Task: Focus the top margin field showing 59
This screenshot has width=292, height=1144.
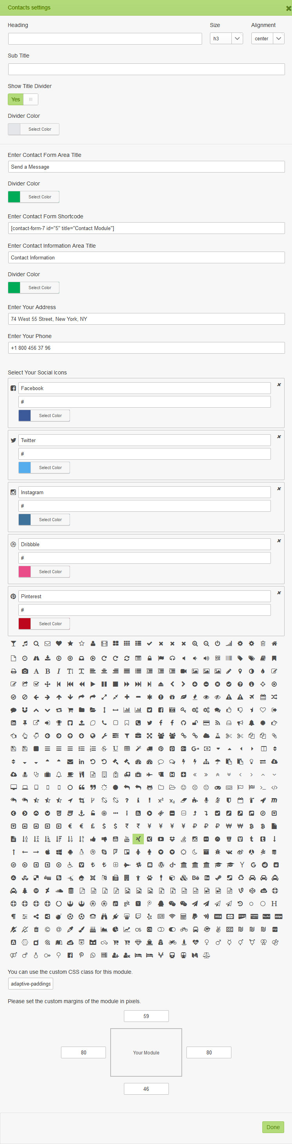Action: click(x=146, y=1016)
